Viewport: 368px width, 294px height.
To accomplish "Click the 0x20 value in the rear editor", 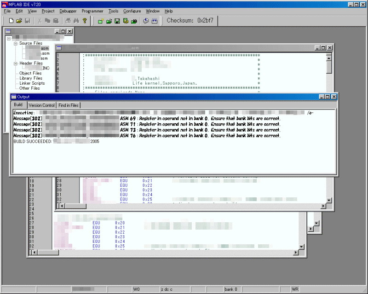I will pos(120,223).
